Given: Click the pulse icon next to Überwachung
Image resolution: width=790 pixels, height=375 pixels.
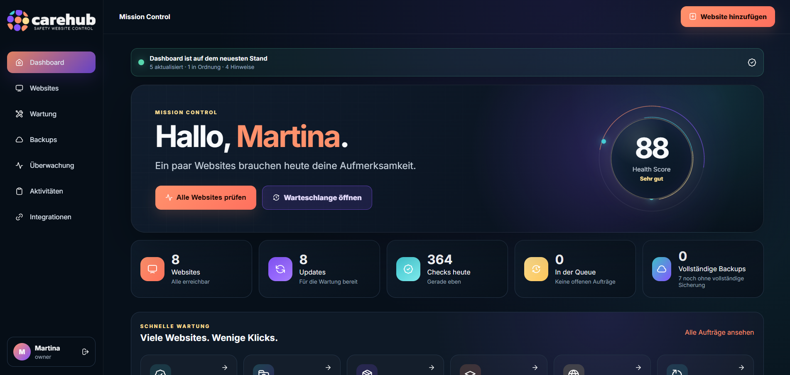Looking at the screenshot, I should pyautogui.click(x=19, y=165).
